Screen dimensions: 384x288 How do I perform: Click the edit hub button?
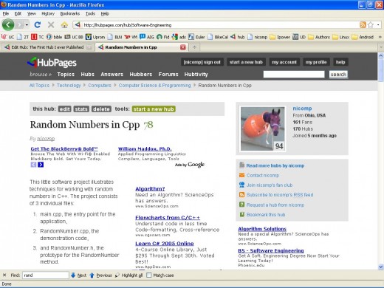(x=65, y=109)
